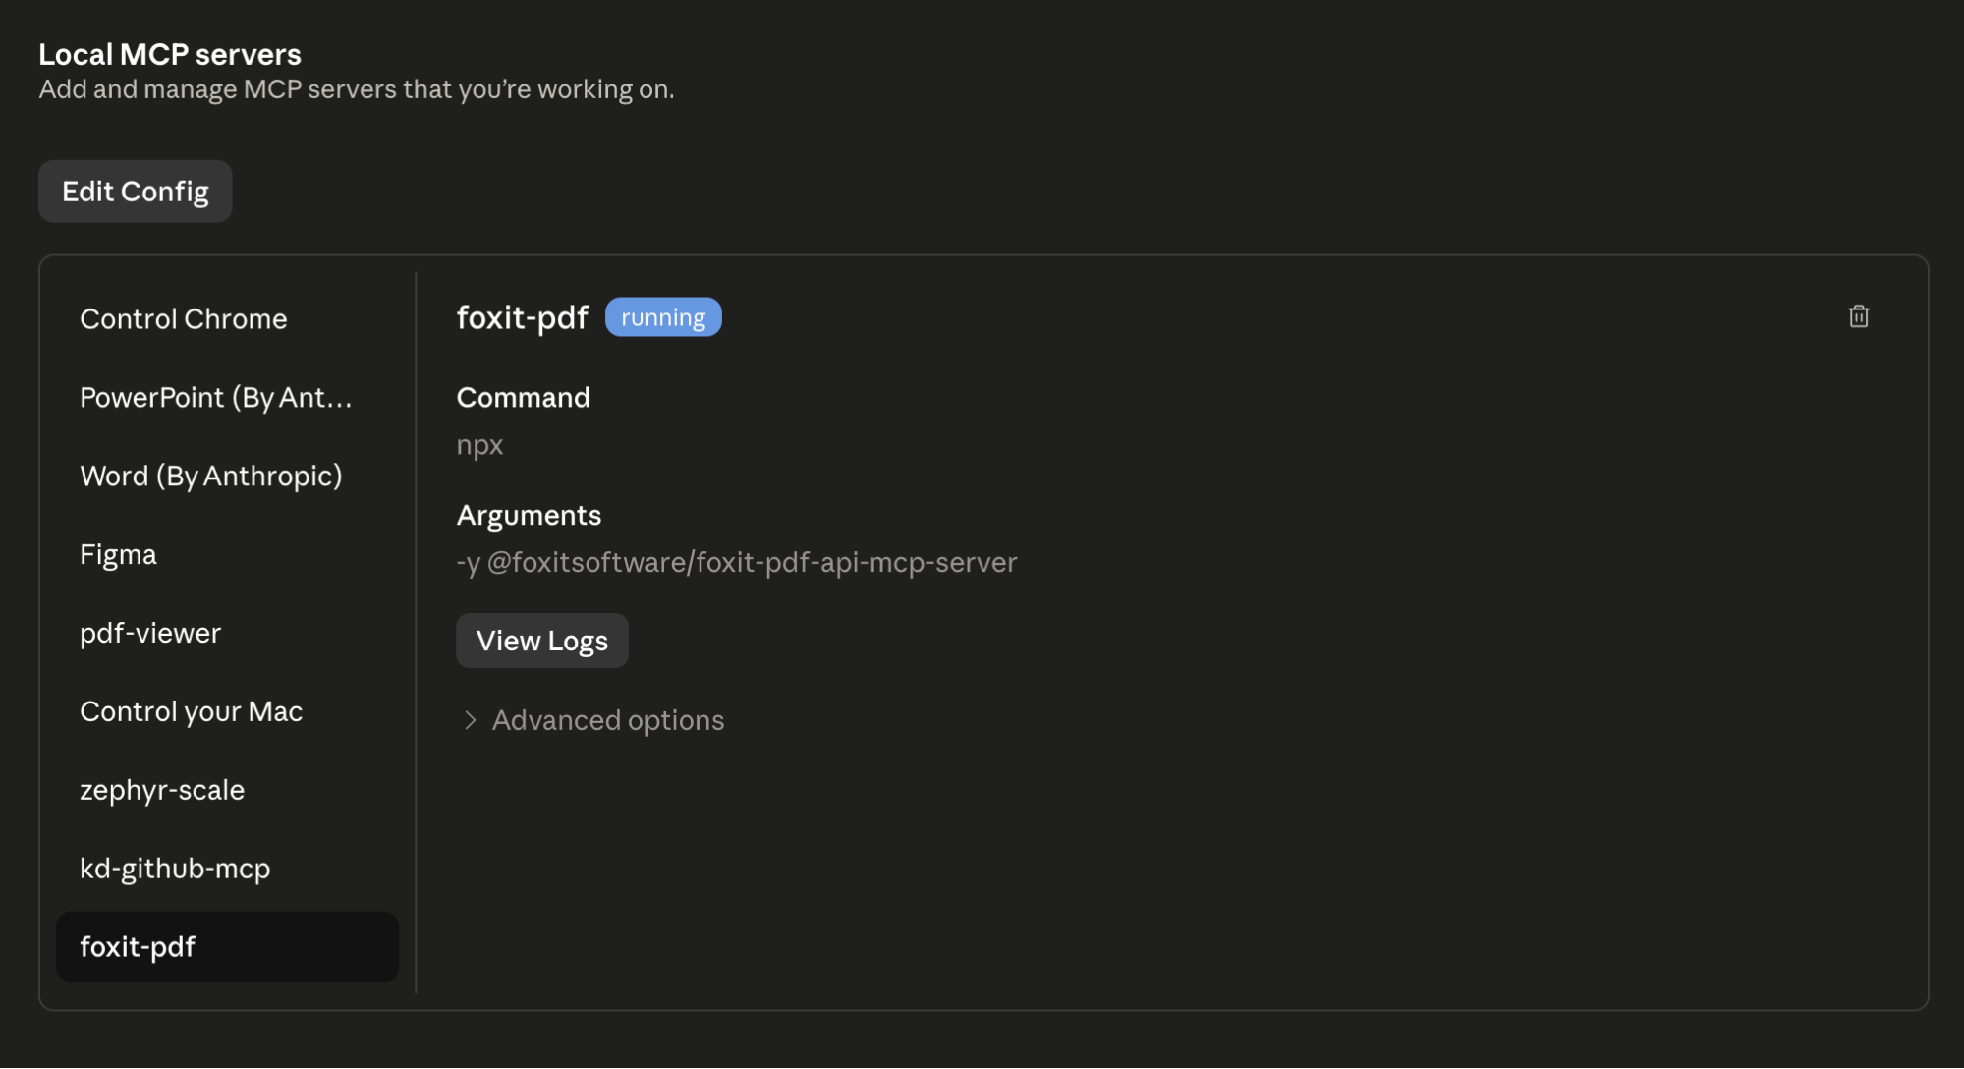Open Control your Mac server entry

pos(227,711)
